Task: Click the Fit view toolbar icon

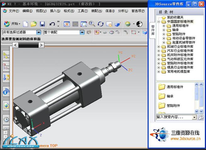Action: click(67, 24)
